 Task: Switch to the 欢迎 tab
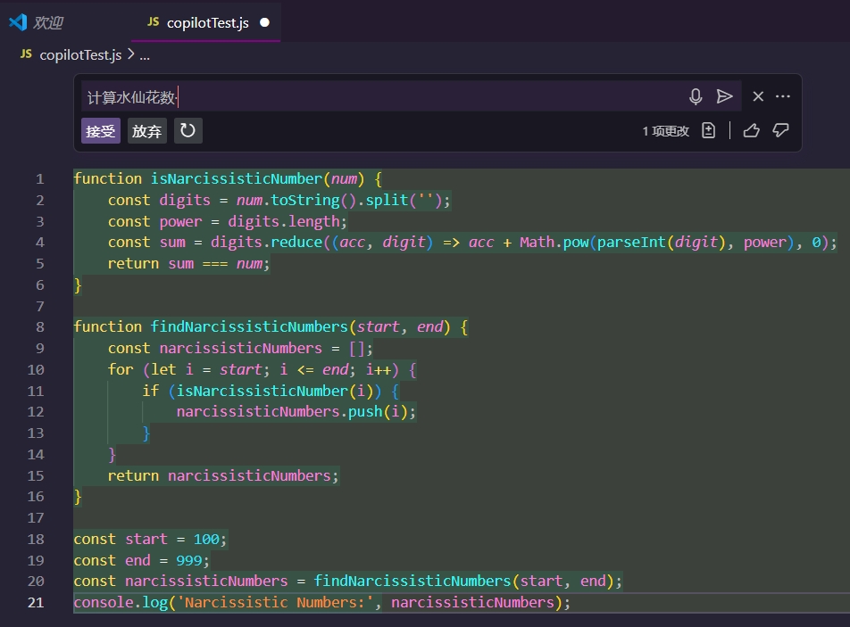point(48,22)
